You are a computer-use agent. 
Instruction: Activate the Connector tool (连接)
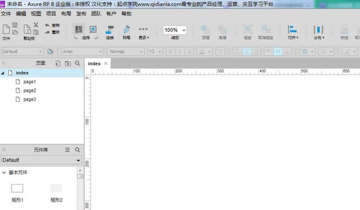(x=110, y=32)
